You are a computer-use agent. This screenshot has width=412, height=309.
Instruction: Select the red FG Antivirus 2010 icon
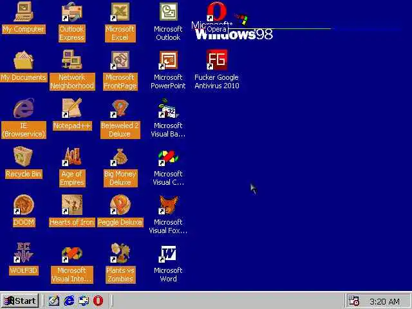tap(216, 60)
